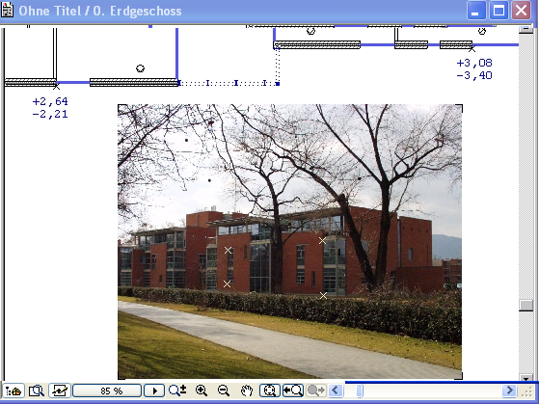Click the elevation text +3,08

474,63
